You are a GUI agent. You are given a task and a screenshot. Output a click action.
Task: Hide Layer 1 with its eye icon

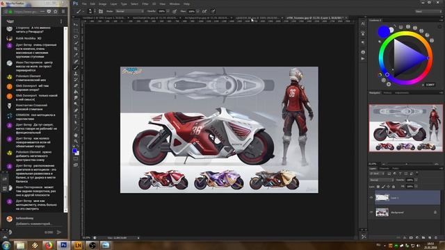pyautogui.click(x=371, y=198)
